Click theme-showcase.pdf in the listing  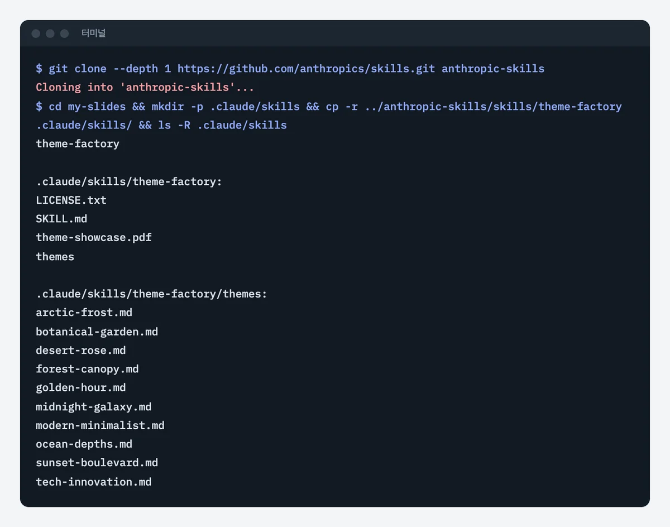(94, 237)
